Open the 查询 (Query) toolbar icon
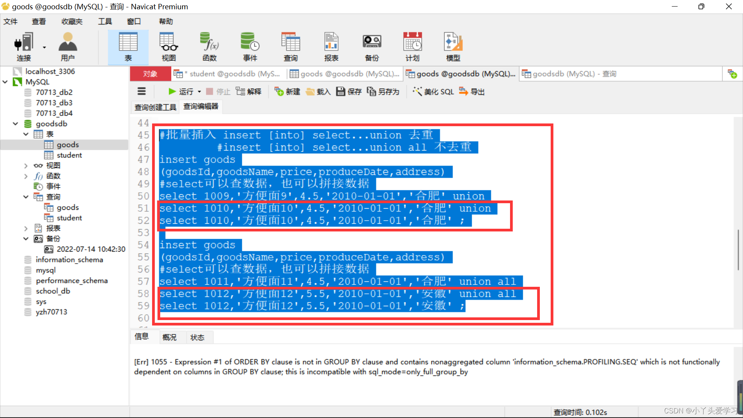This screenshot has width=743, height=418. coord(291,47)
